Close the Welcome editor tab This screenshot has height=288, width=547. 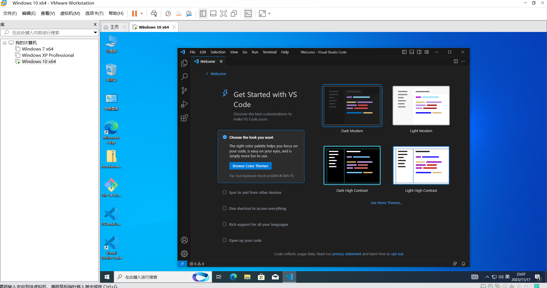221,61
